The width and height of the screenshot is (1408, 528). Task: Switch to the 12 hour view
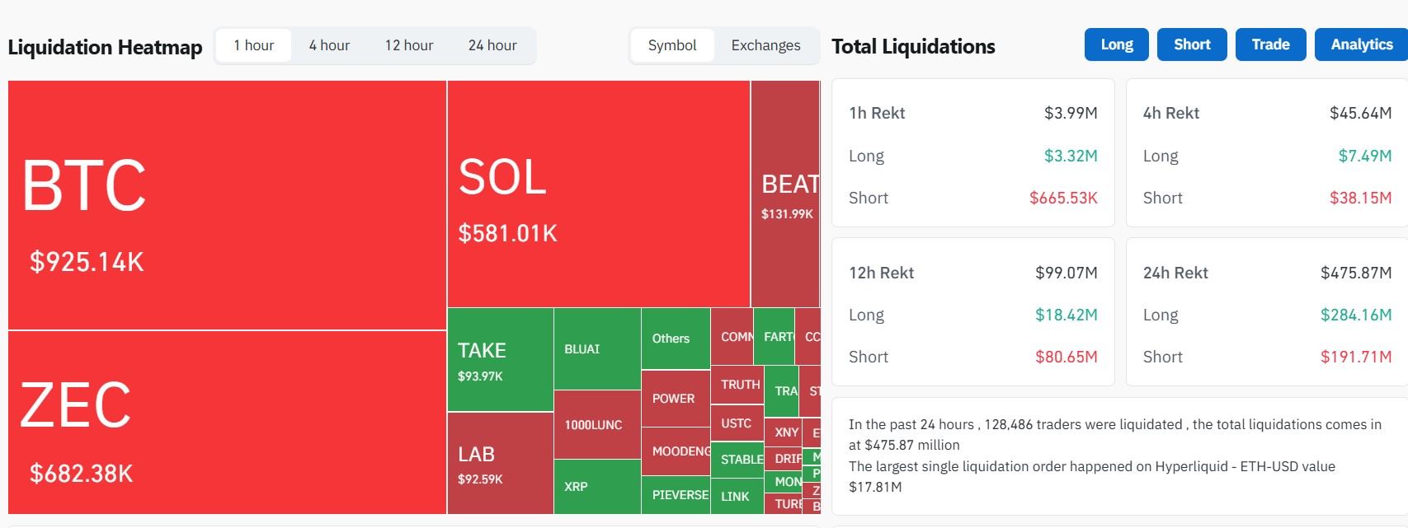coord(408,45)
